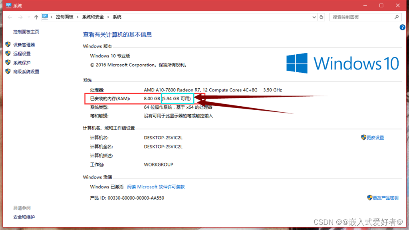Go up one level with up arrow
This screenshot has height=230, width=409.
coord(36,17)
